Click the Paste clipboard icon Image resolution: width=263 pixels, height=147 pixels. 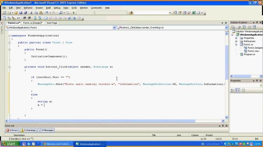(x=41, y=13)
